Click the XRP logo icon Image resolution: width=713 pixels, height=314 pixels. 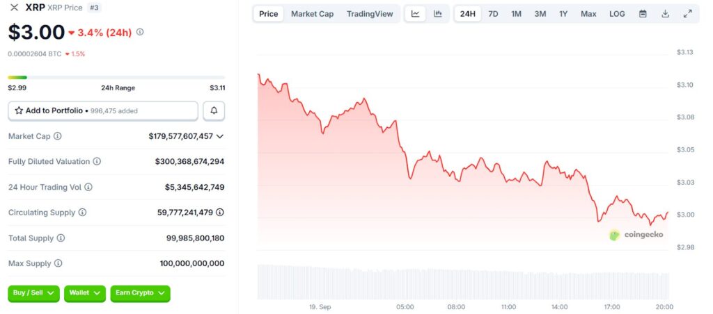[14, 7]
